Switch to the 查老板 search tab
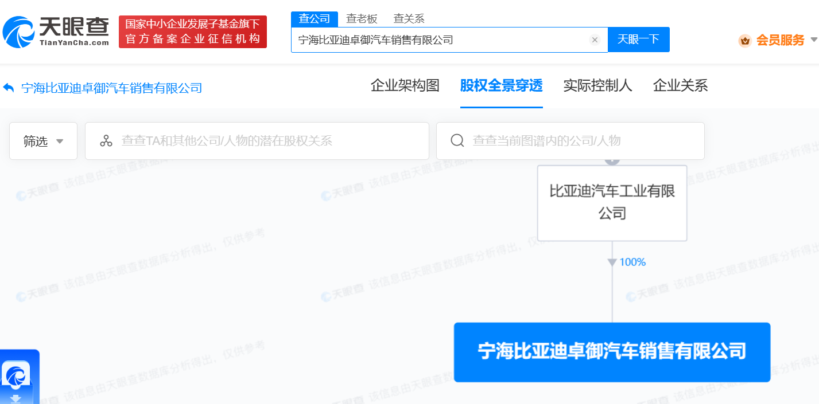The image size is (819, 404). [362, 18]
